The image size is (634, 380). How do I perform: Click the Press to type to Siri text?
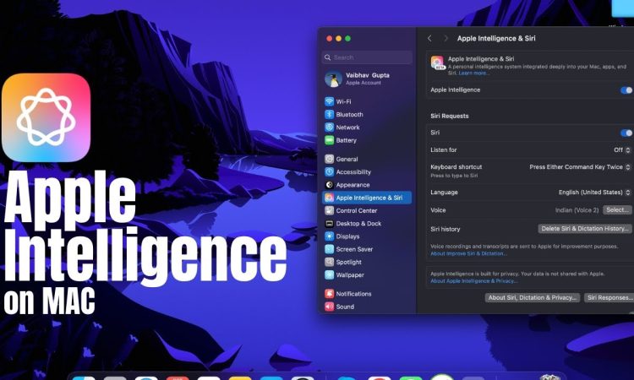[454, 176]
